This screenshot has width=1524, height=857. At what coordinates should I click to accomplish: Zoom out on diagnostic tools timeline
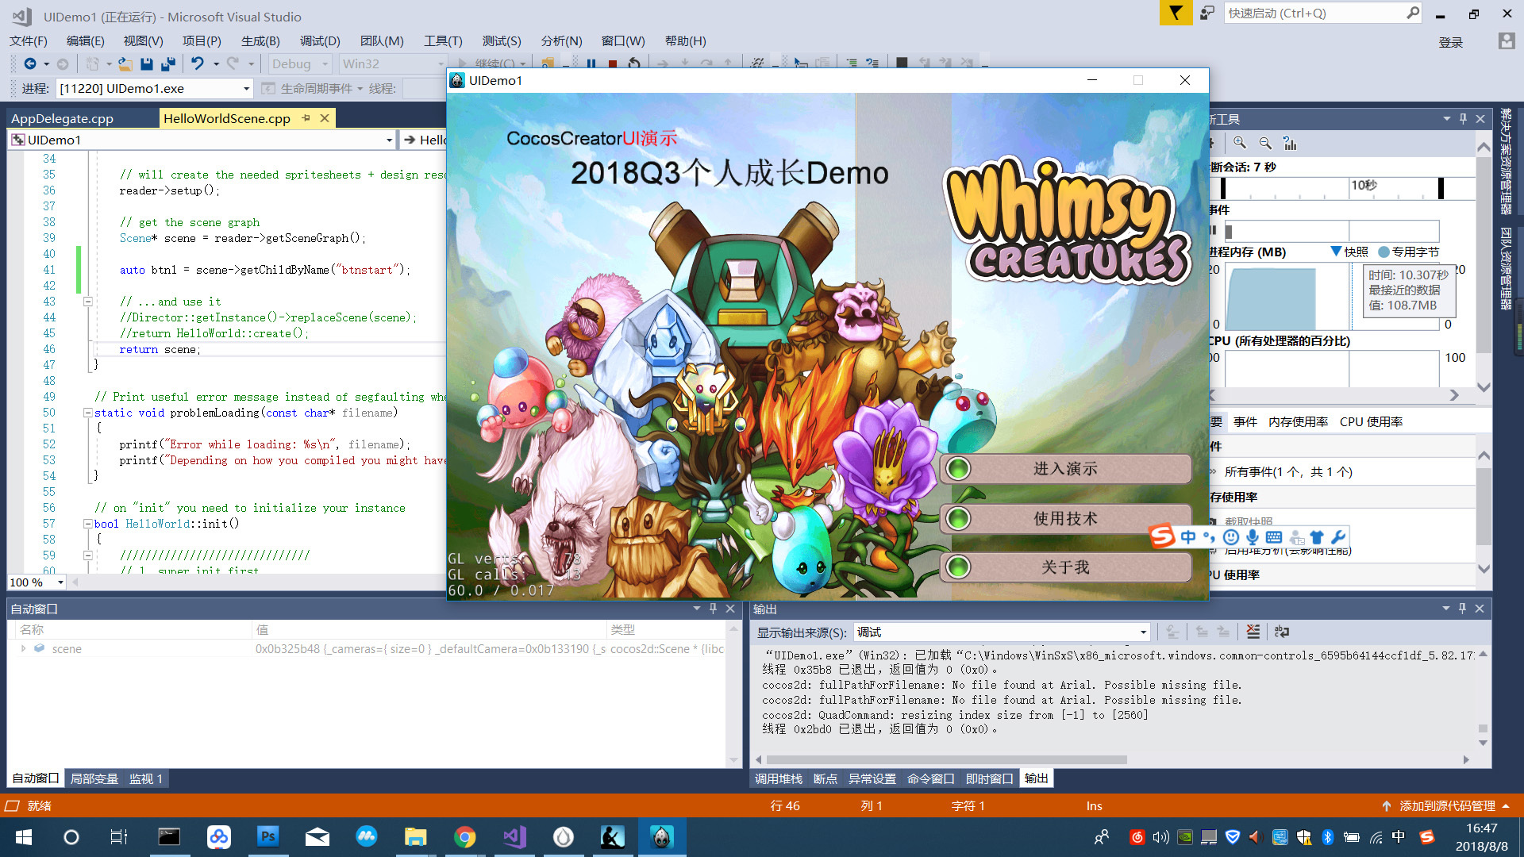coord(1265,143)
